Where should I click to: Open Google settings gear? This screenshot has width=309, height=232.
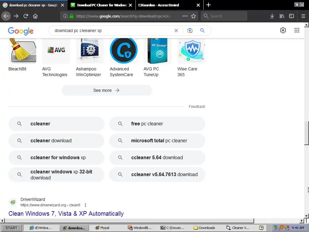283,30
